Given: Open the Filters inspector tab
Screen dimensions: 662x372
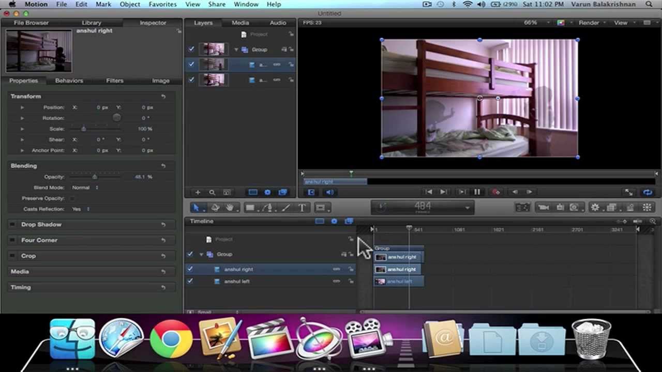Looking at the screenshot, I should (115, 81).
